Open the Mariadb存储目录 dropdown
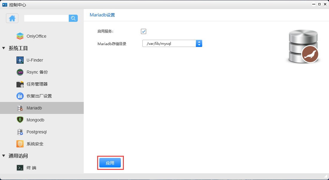Viewport: 329px width, 180px height. (x=199, y=44)
